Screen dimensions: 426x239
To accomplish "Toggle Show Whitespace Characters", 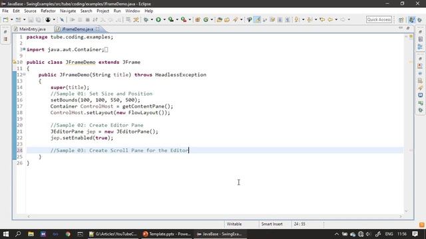I will click(x=288, y=19).
